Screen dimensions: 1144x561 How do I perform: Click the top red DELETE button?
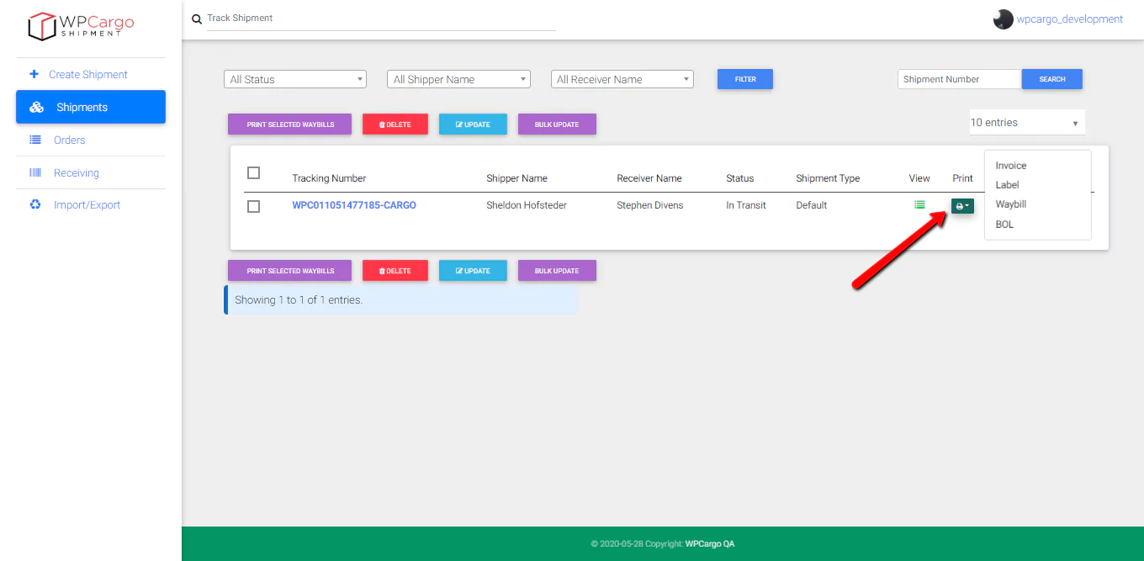coord(395,124)
